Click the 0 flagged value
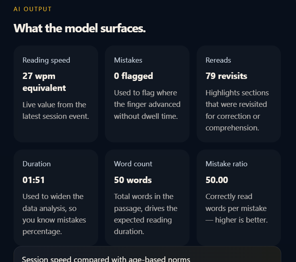 [134, 76]
